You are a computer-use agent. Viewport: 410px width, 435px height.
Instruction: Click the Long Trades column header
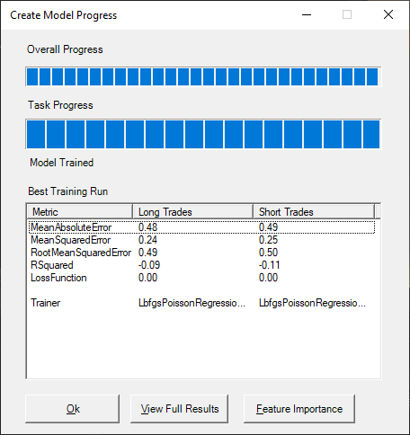(192, 212)
